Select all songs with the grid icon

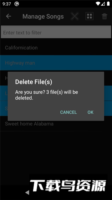90,16
